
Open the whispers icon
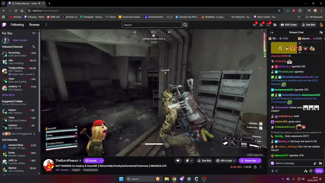pyautogui.click(x=268, y=25)
